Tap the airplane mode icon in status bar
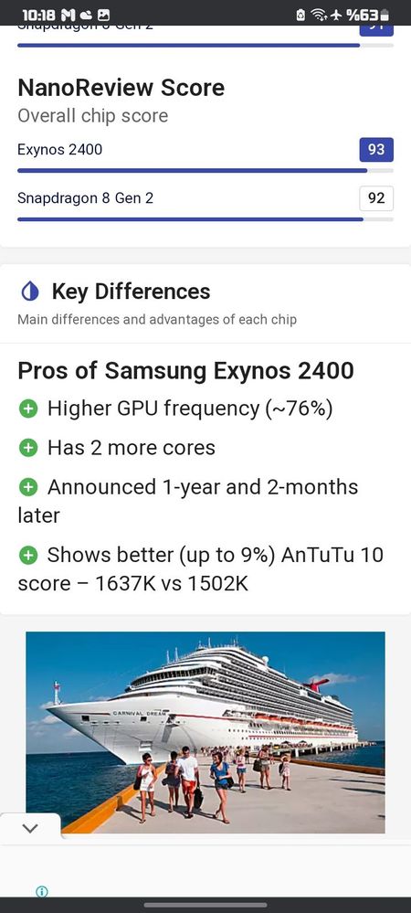This screenshot has height=913, width=411. point(335,15)
